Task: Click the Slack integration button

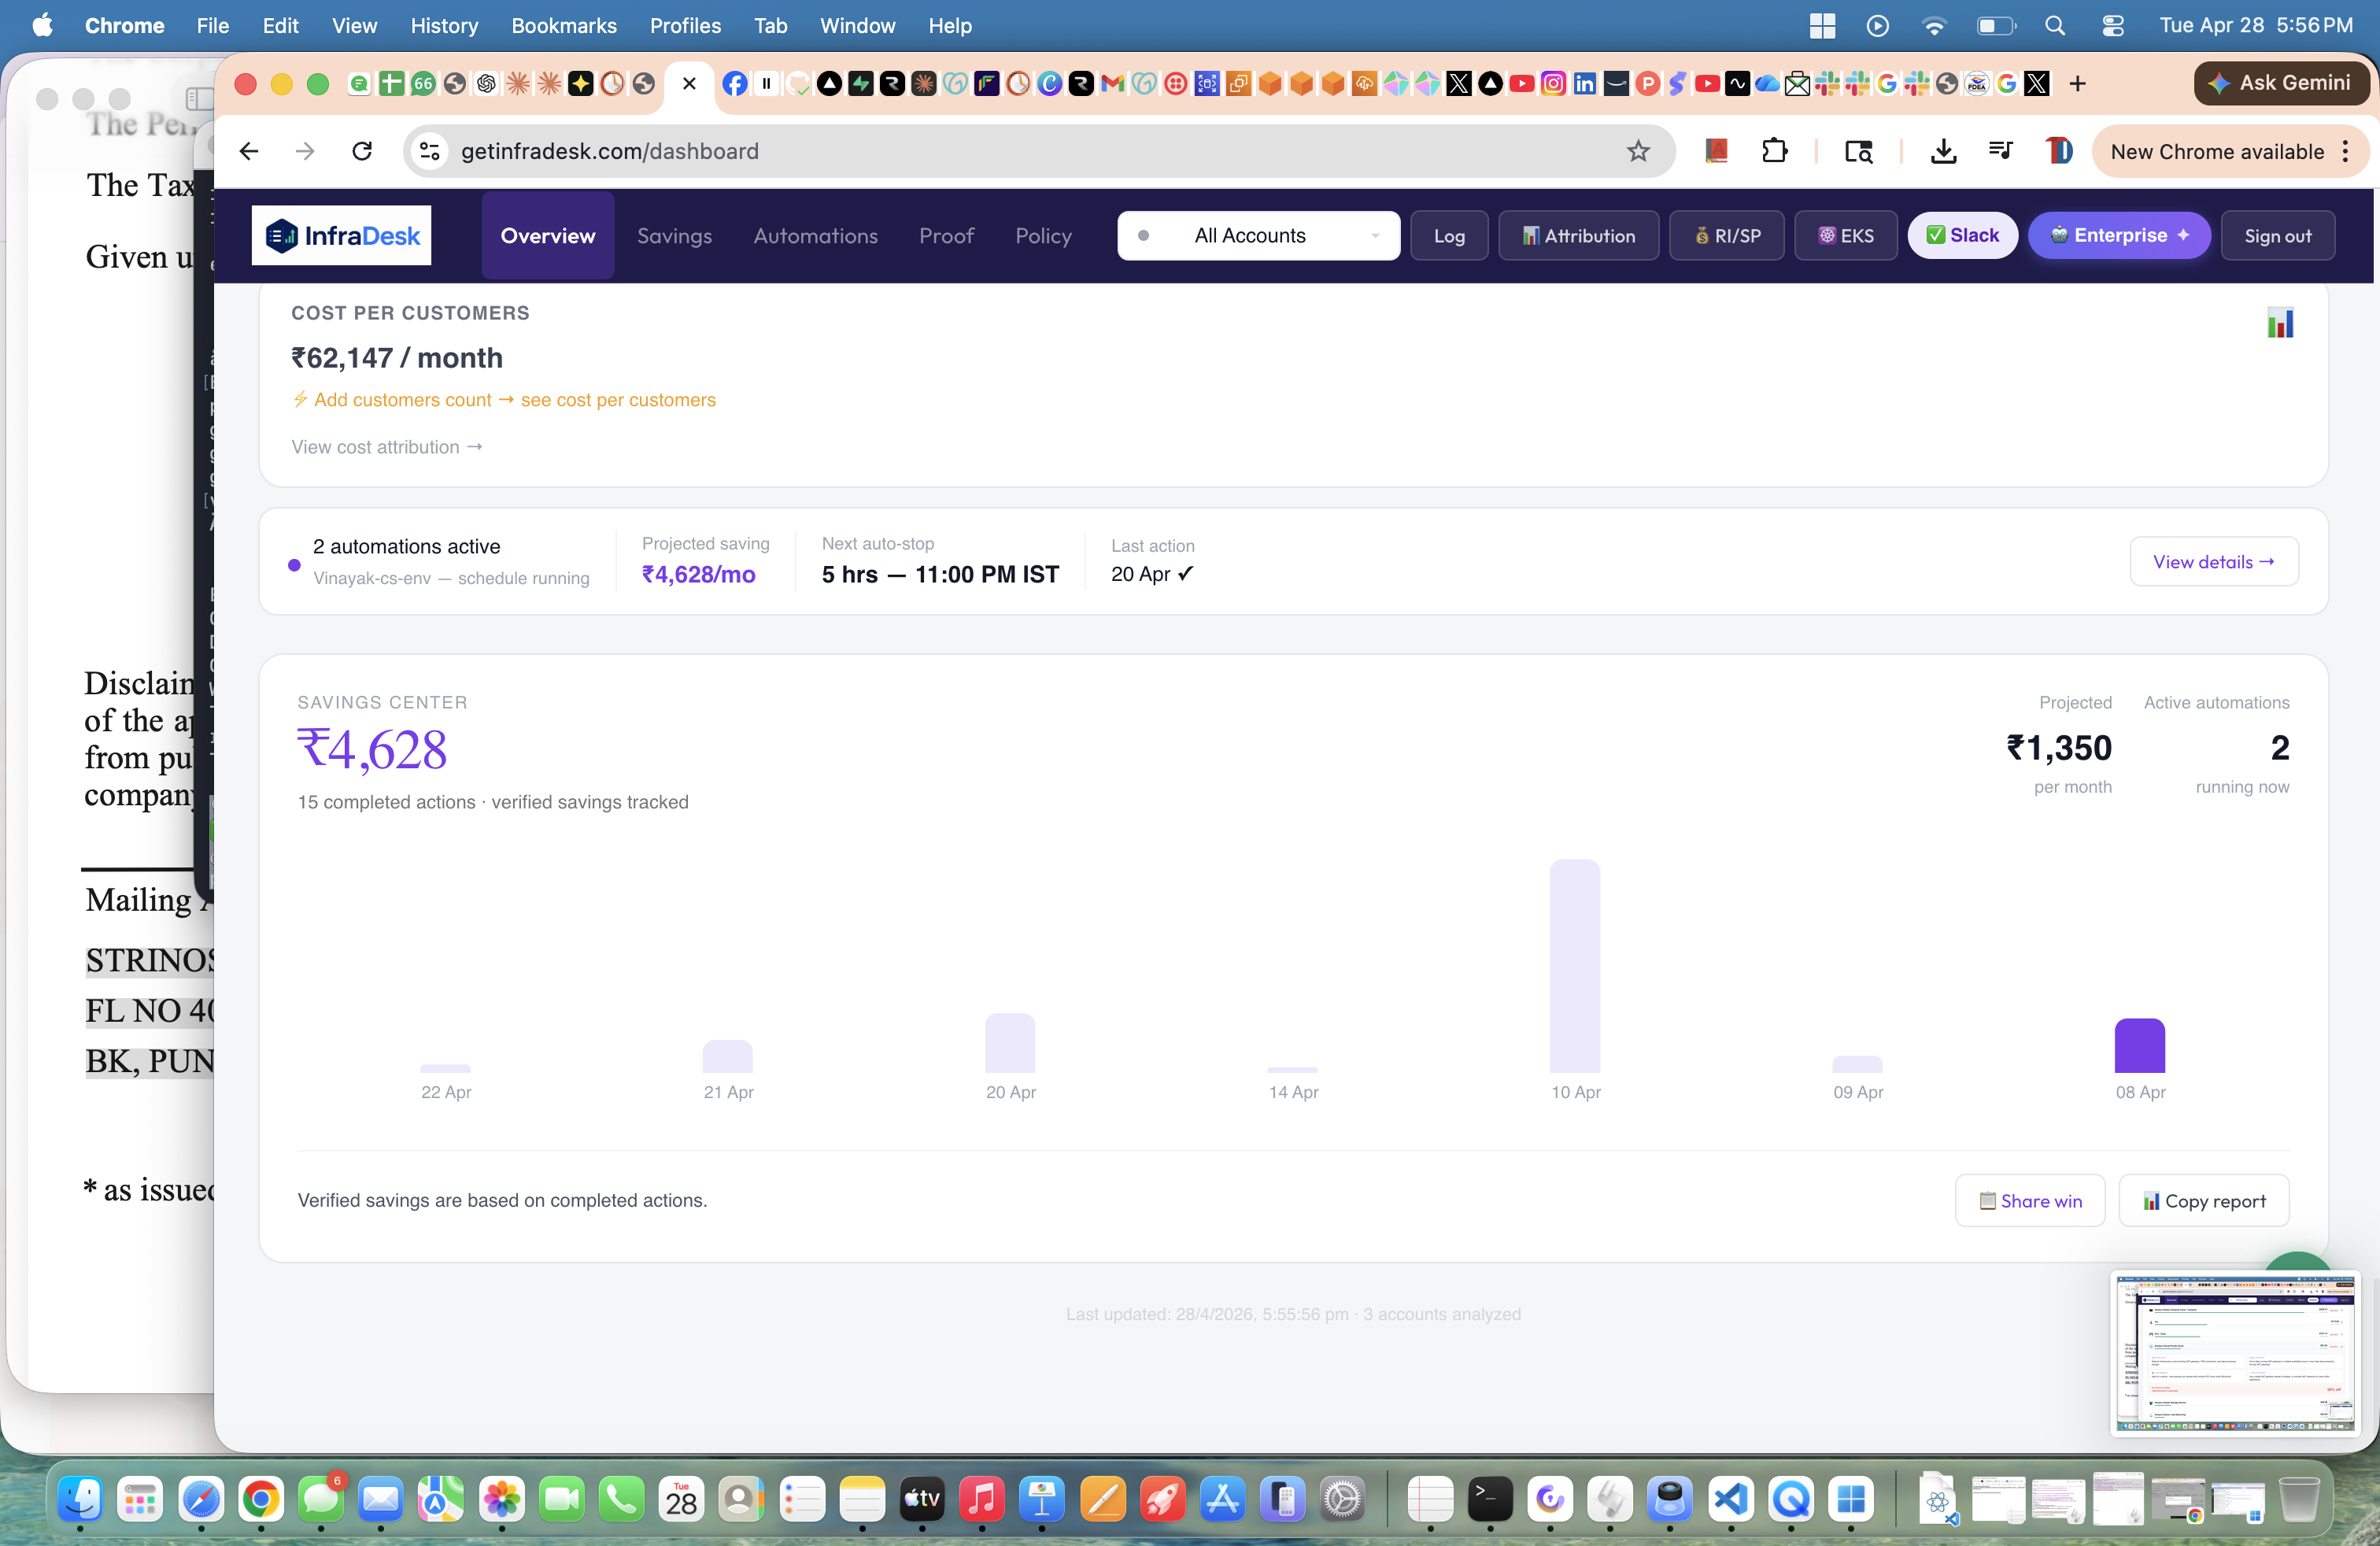Action: click(1962, 235)
